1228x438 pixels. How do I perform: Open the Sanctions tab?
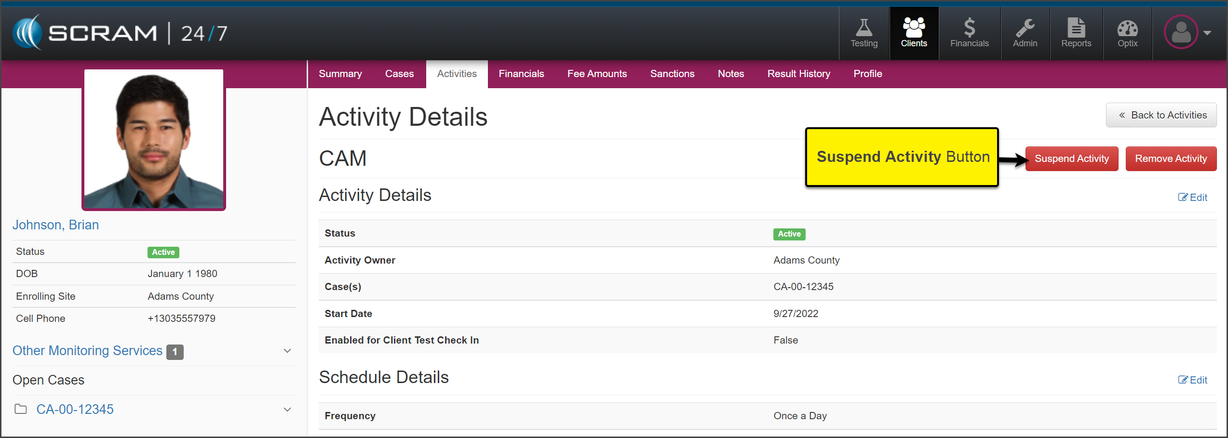coord(672,74)
